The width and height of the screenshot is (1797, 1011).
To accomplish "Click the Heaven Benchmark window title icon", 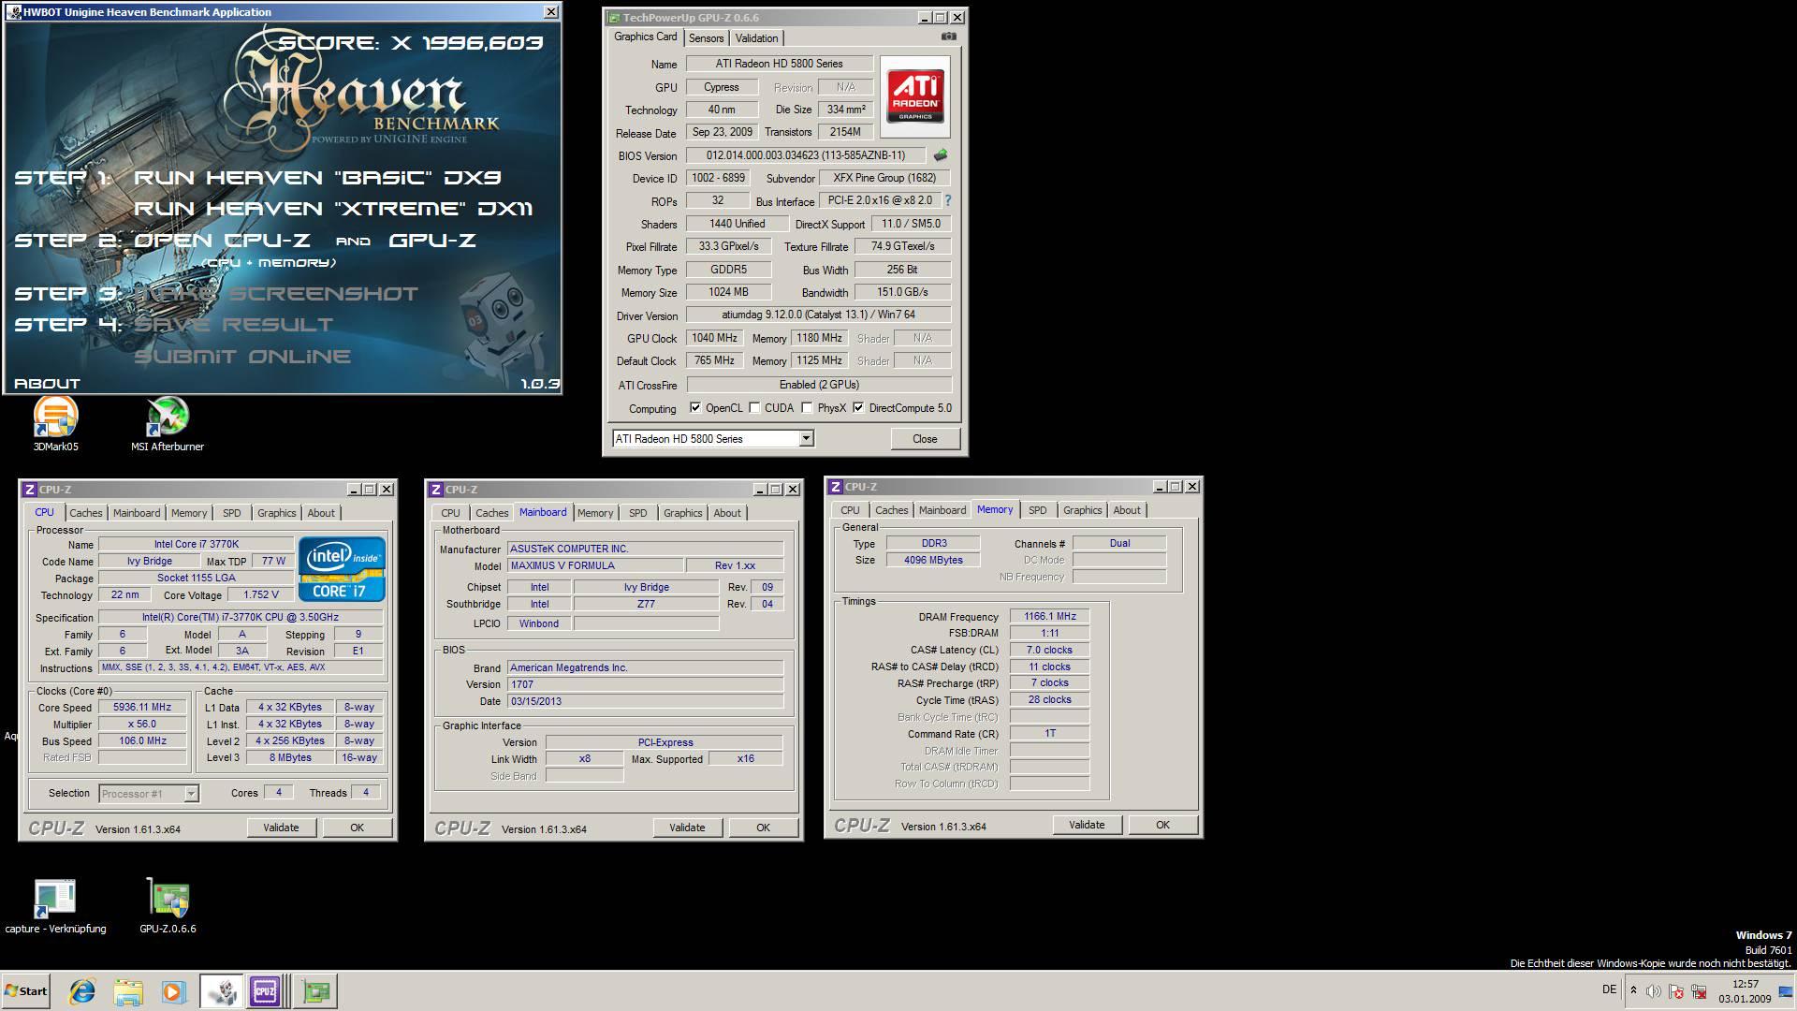I will point(13,12).
